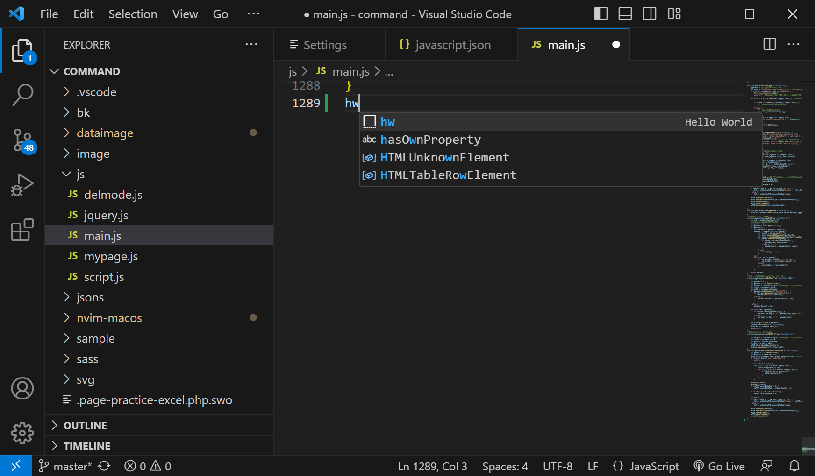Select the main.js editor tab
Screen dimensions: 815x476
pyautogui.click(x=574, y=44)
